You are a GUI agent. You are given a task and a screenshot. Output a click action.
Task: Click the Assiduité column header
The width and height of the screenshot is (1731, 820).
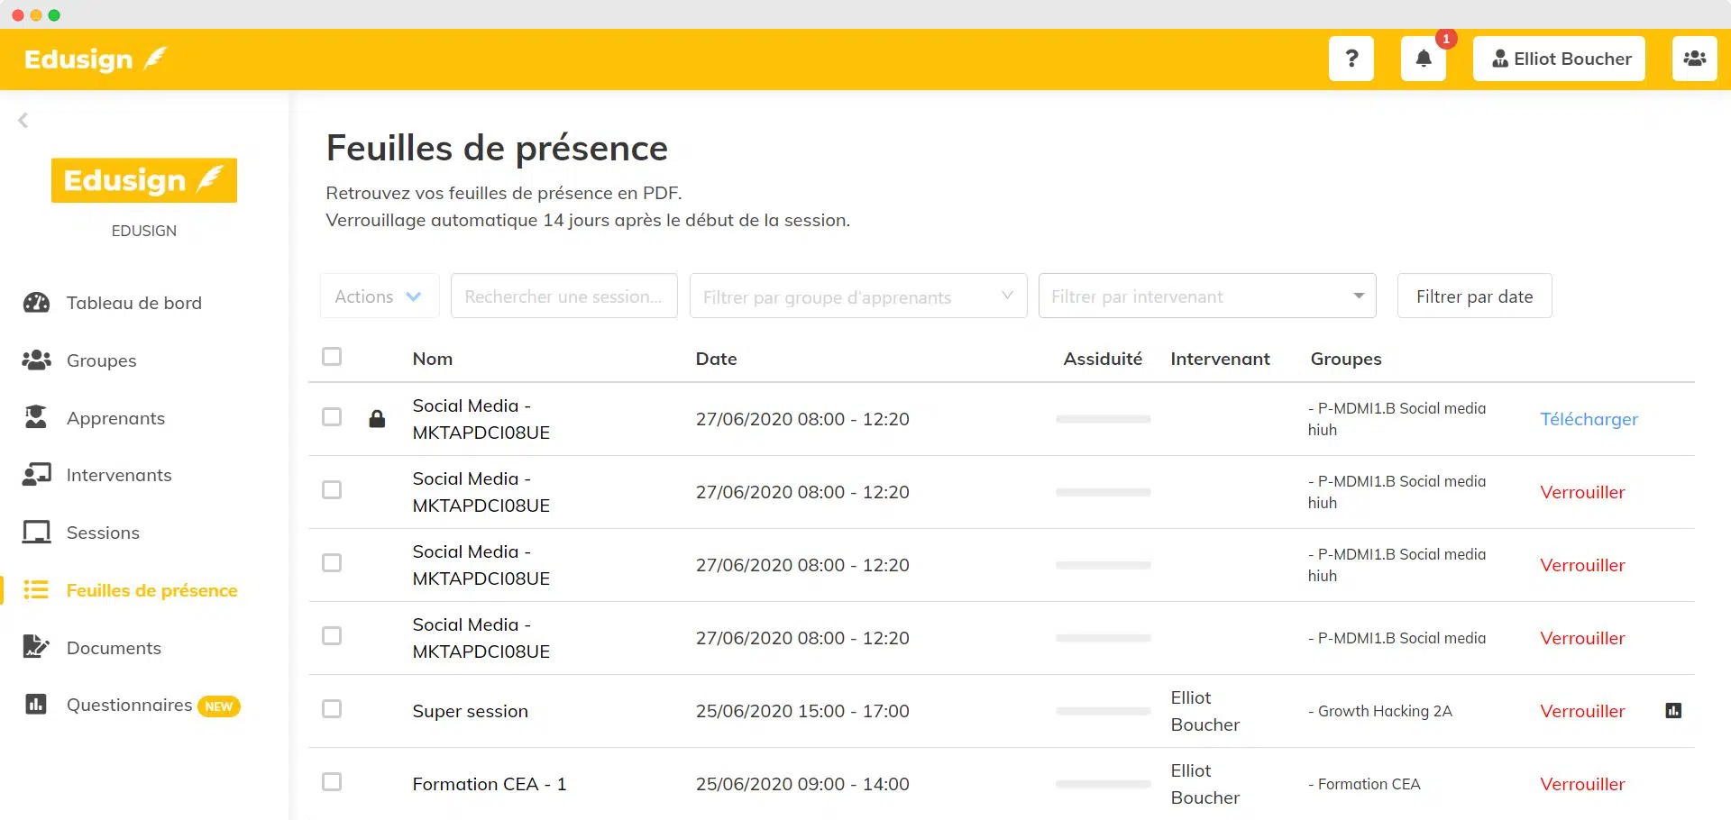[x=1103, y=359]
